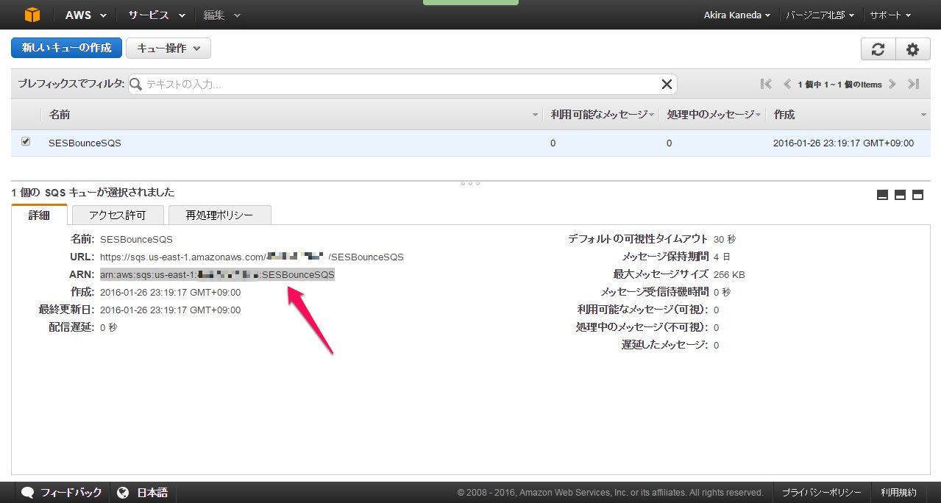
Task: Go to last page of items
Action: 913,84
